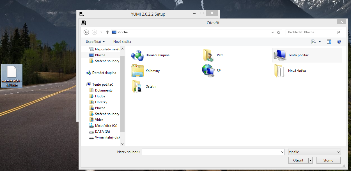The image size is (351, 171).
Task: Select the Ostatní folder
Action: coord(144,86)
